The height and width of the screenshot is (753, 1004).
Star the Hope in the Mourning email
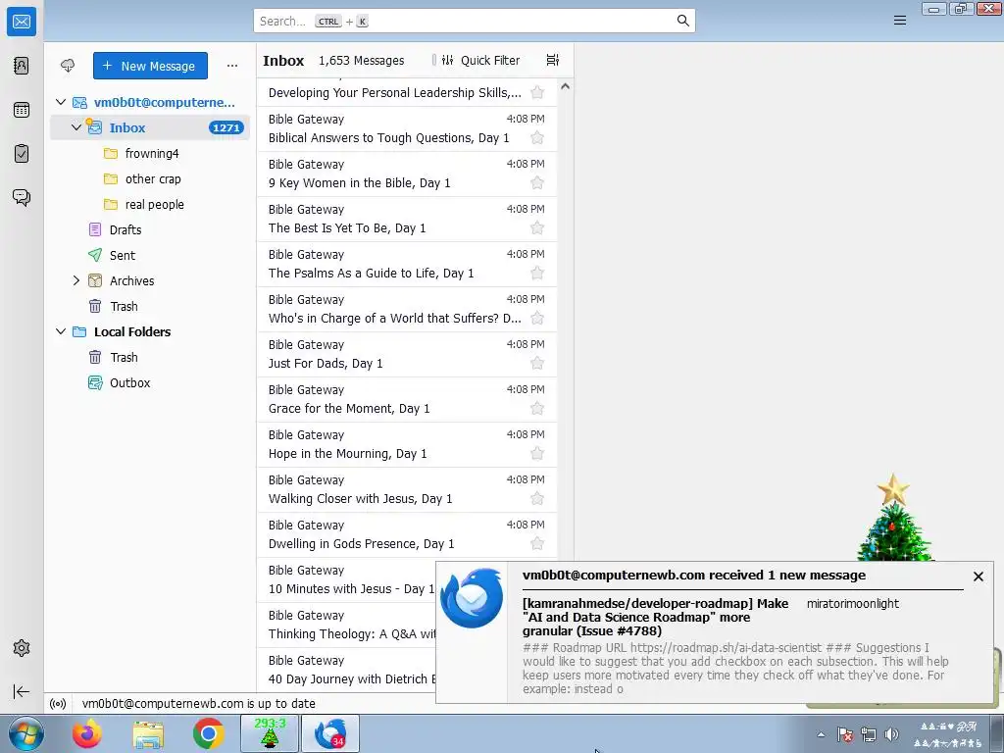click(x=537, y=454)
